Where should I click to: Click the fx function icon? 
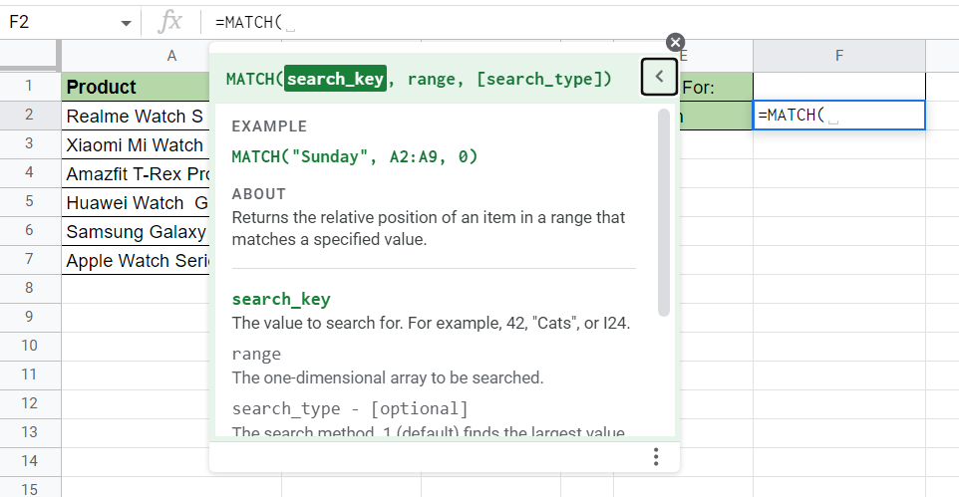point(170,22)
